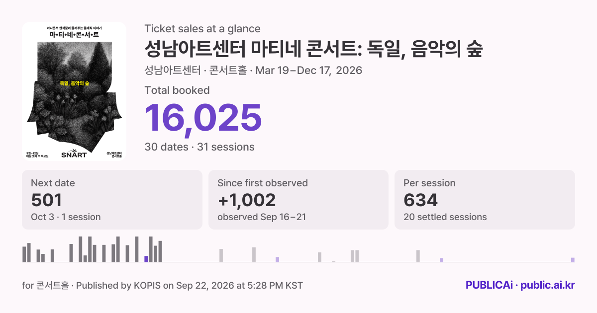Click the '+1,002' change value
This screenshot has width=597, height=313.
(x=247, y=200)
